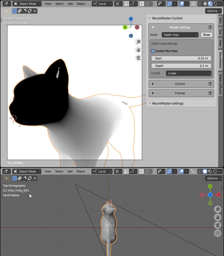The height and width of the screenshot is (256, 224).
Task: Click green Y axis on camera viewport gizmo
Action: click(125, 27)
